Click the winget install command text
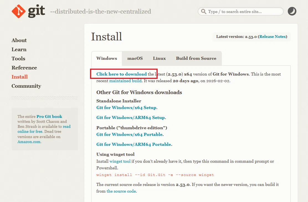This screenshot has width=308, height=202. (x=155, y=175)
